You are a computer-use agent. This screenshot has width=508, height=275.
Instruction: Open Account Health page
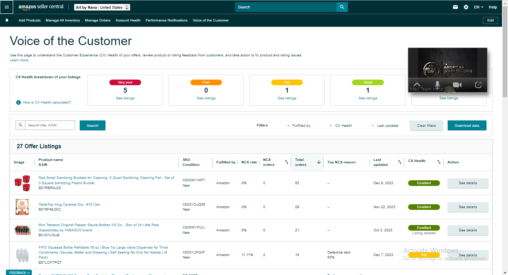(128, 20)
